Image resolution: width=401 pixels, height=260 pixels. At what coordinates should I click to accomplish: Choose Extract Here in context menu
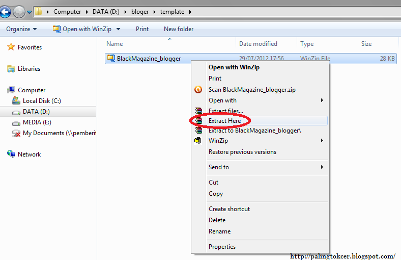224,121
